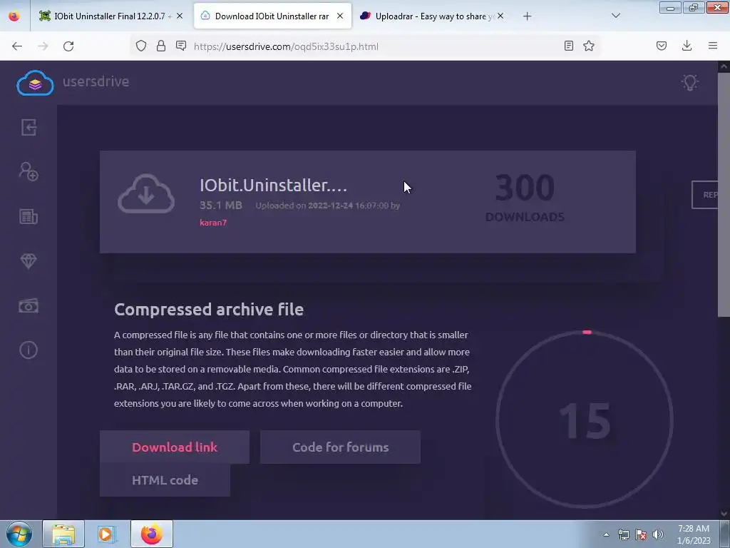Click the Firefox icon in the tab bar
Image resolution: width=730 pixels, height=548 pixels.
[x=14, y=16]
